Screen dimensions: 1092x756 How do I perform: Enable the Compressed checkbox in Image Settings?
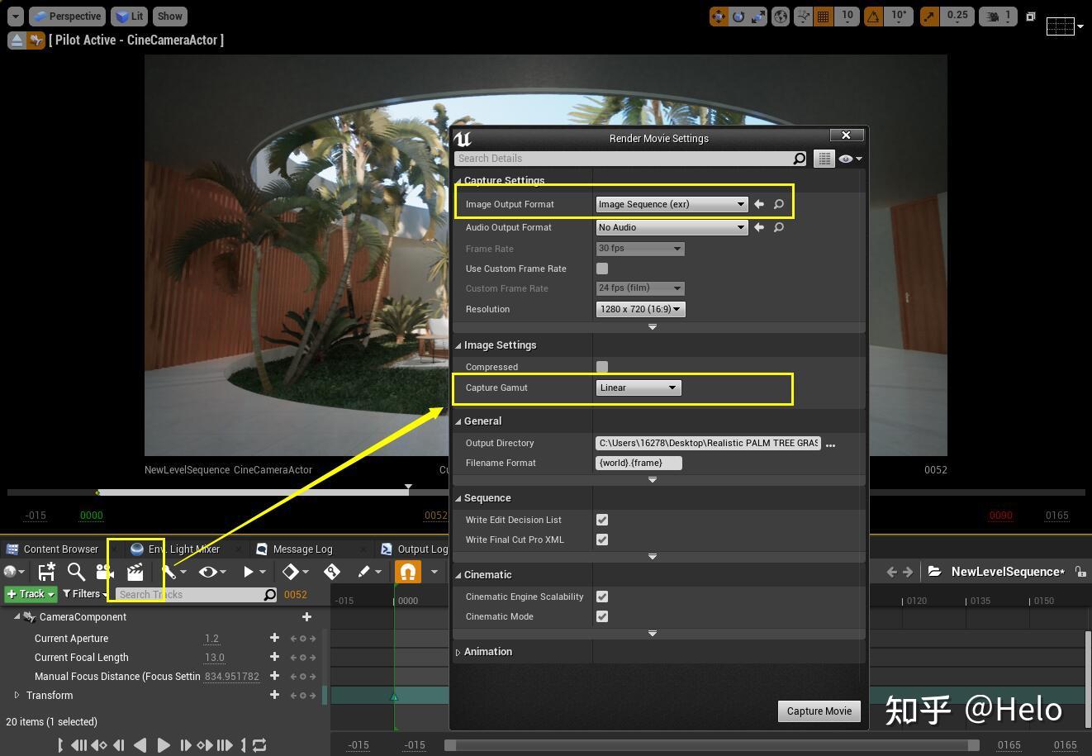point(601,366)
